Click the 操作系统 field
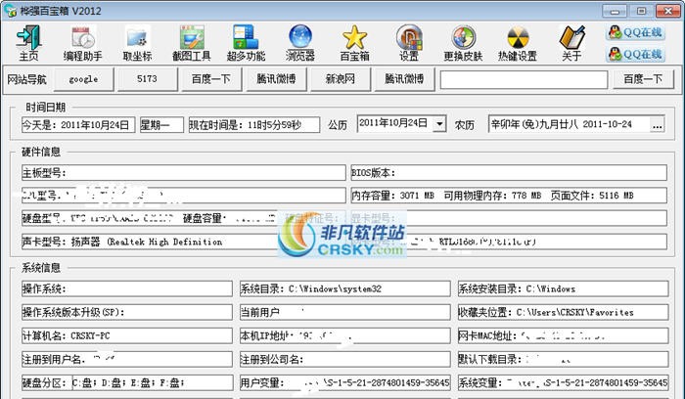 pos(126,288)
